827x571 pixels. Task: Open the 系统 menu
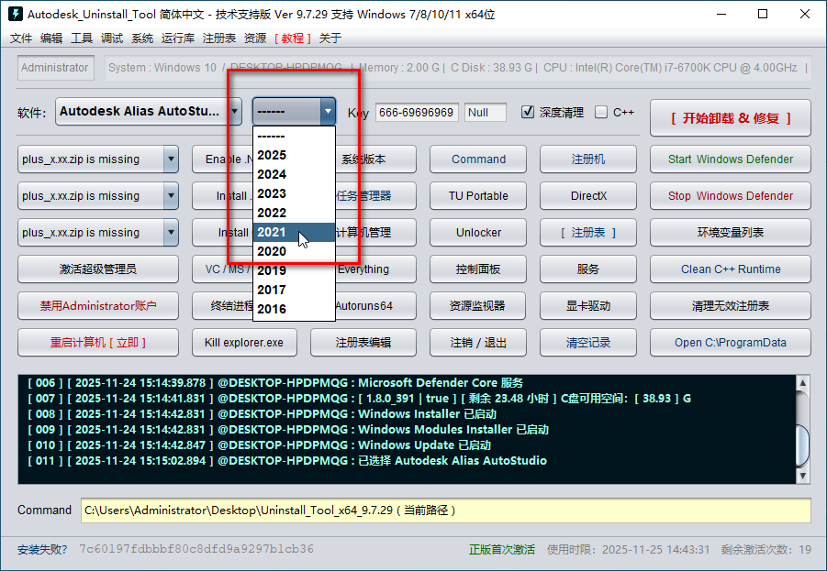pyautogui.click(x=142, y=38)
